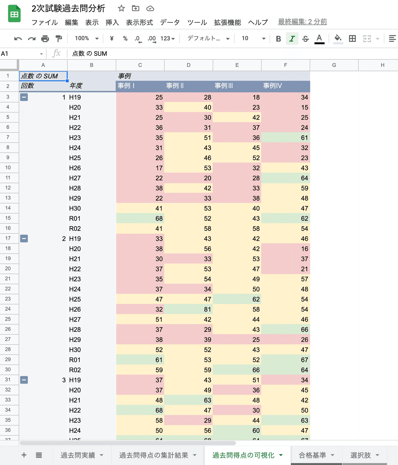Star this spreadsheet document

tap(121, 8)
